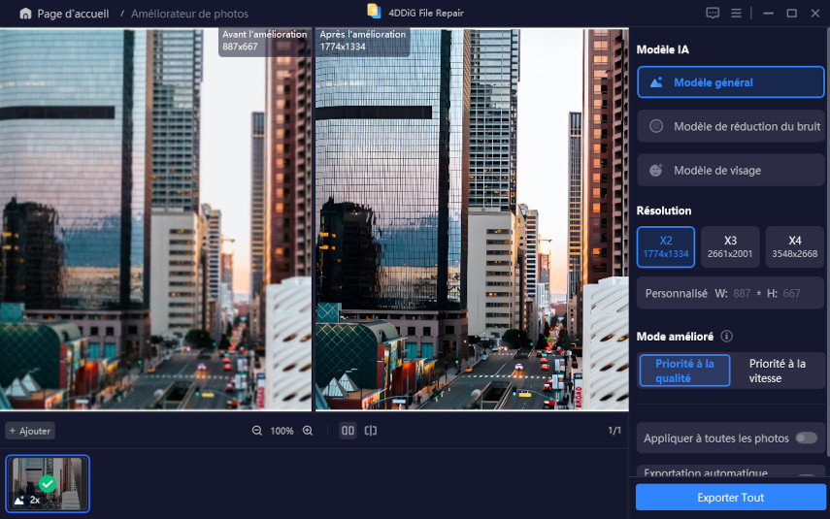Set resolution to X3 2661x2001
This screenshot has height=519, width=830.
coord(730,246)
